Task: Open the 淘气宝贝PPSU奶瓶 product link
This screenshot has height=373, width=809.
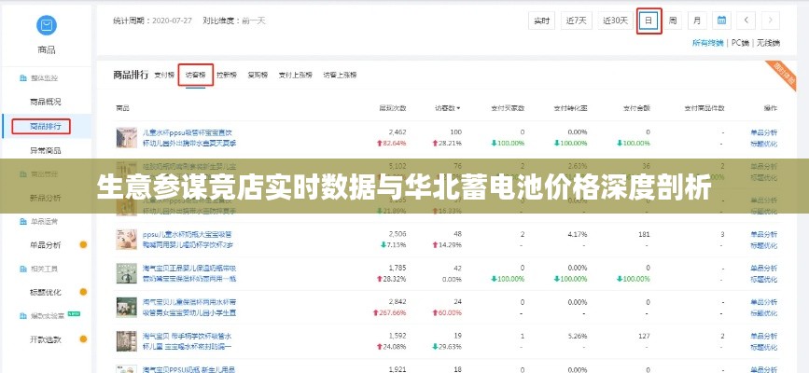Action: coord(189,369)
